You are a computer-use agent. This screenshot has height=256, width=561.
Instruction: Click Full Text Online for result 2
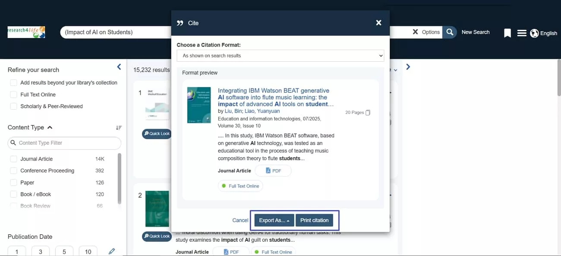point(273,252)
